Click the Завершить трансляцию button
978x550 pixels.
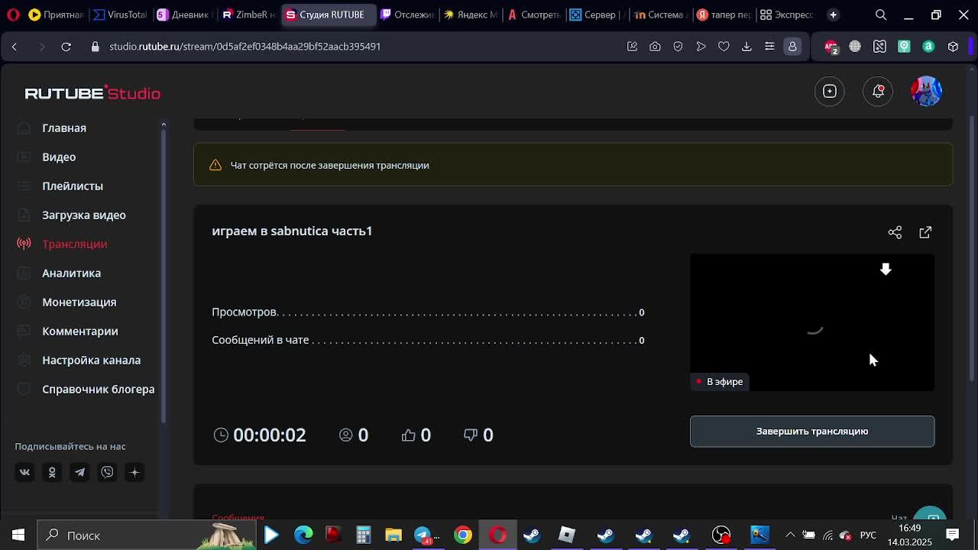[x=812, y=432]
